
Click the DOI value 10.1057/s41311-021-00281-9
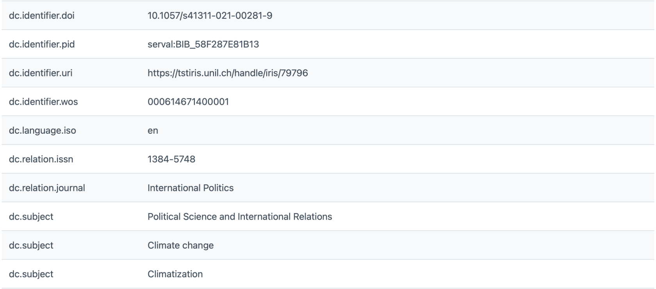[210, 16]
